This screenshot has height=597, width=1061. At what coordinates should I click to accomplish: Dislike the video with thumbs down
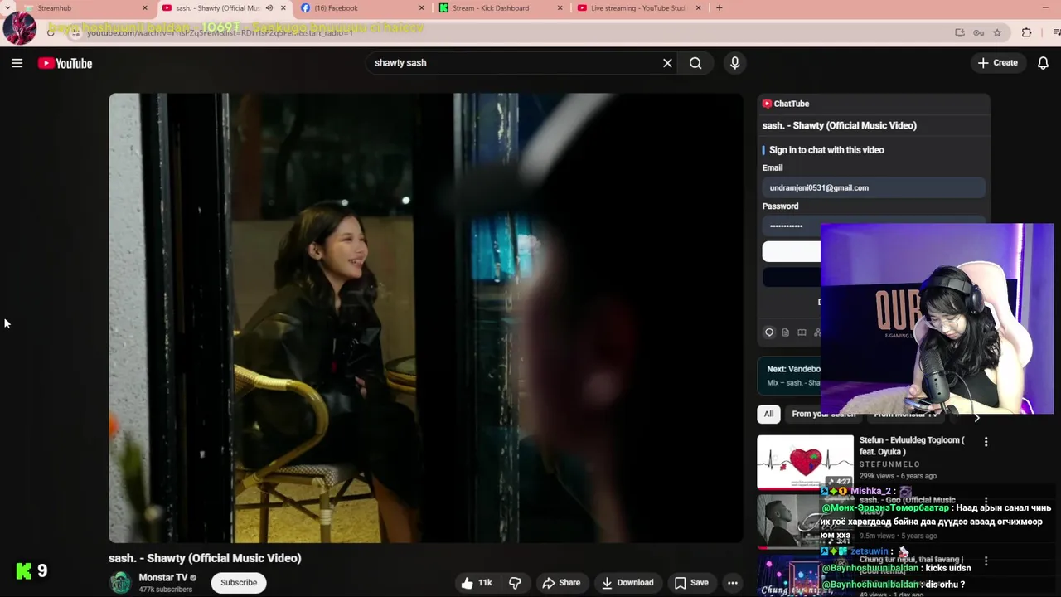(x=515, y=583)
